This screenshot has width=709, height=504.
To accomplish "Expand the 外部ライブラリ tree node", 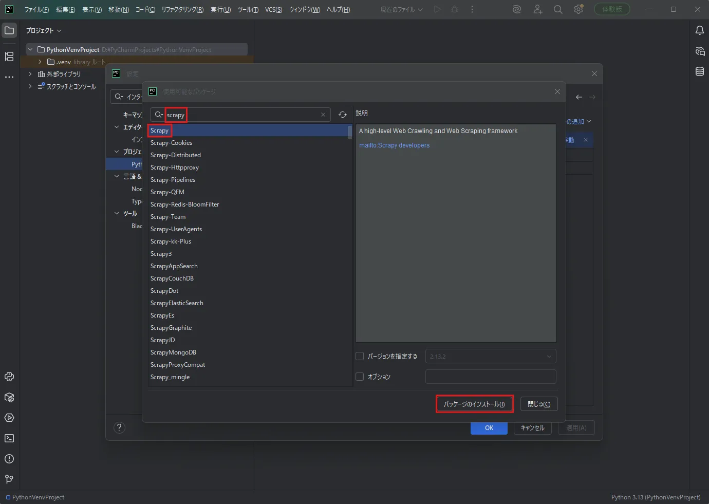I will pos(30,74).
